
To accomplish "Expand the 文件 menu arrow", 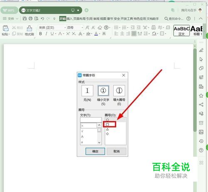I will point(17,19).
